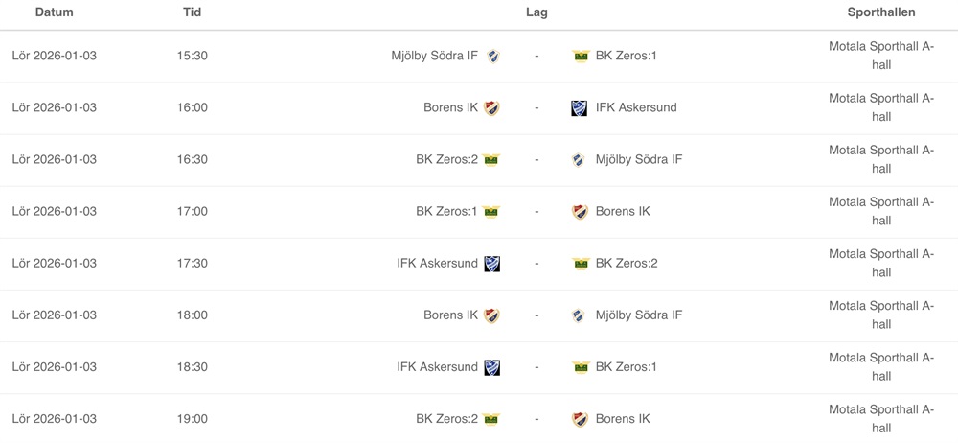Select Borens IK crest in 16:00 match

492,107
